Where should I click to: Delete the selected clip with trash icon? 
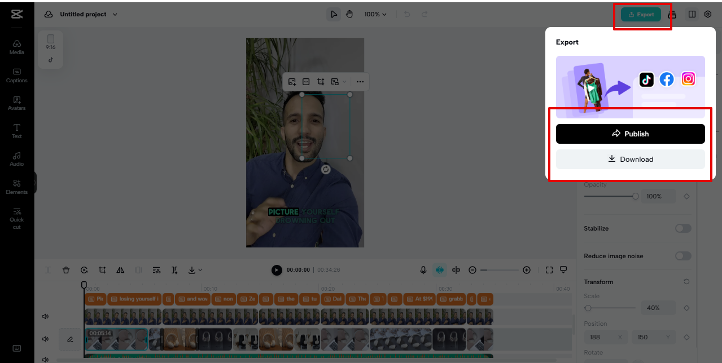(x=66, y=270)
